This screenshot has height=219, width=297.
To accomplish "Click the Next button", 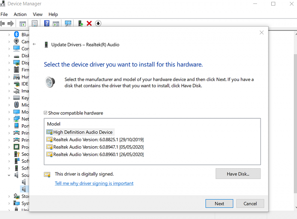I will pos(219,204).
